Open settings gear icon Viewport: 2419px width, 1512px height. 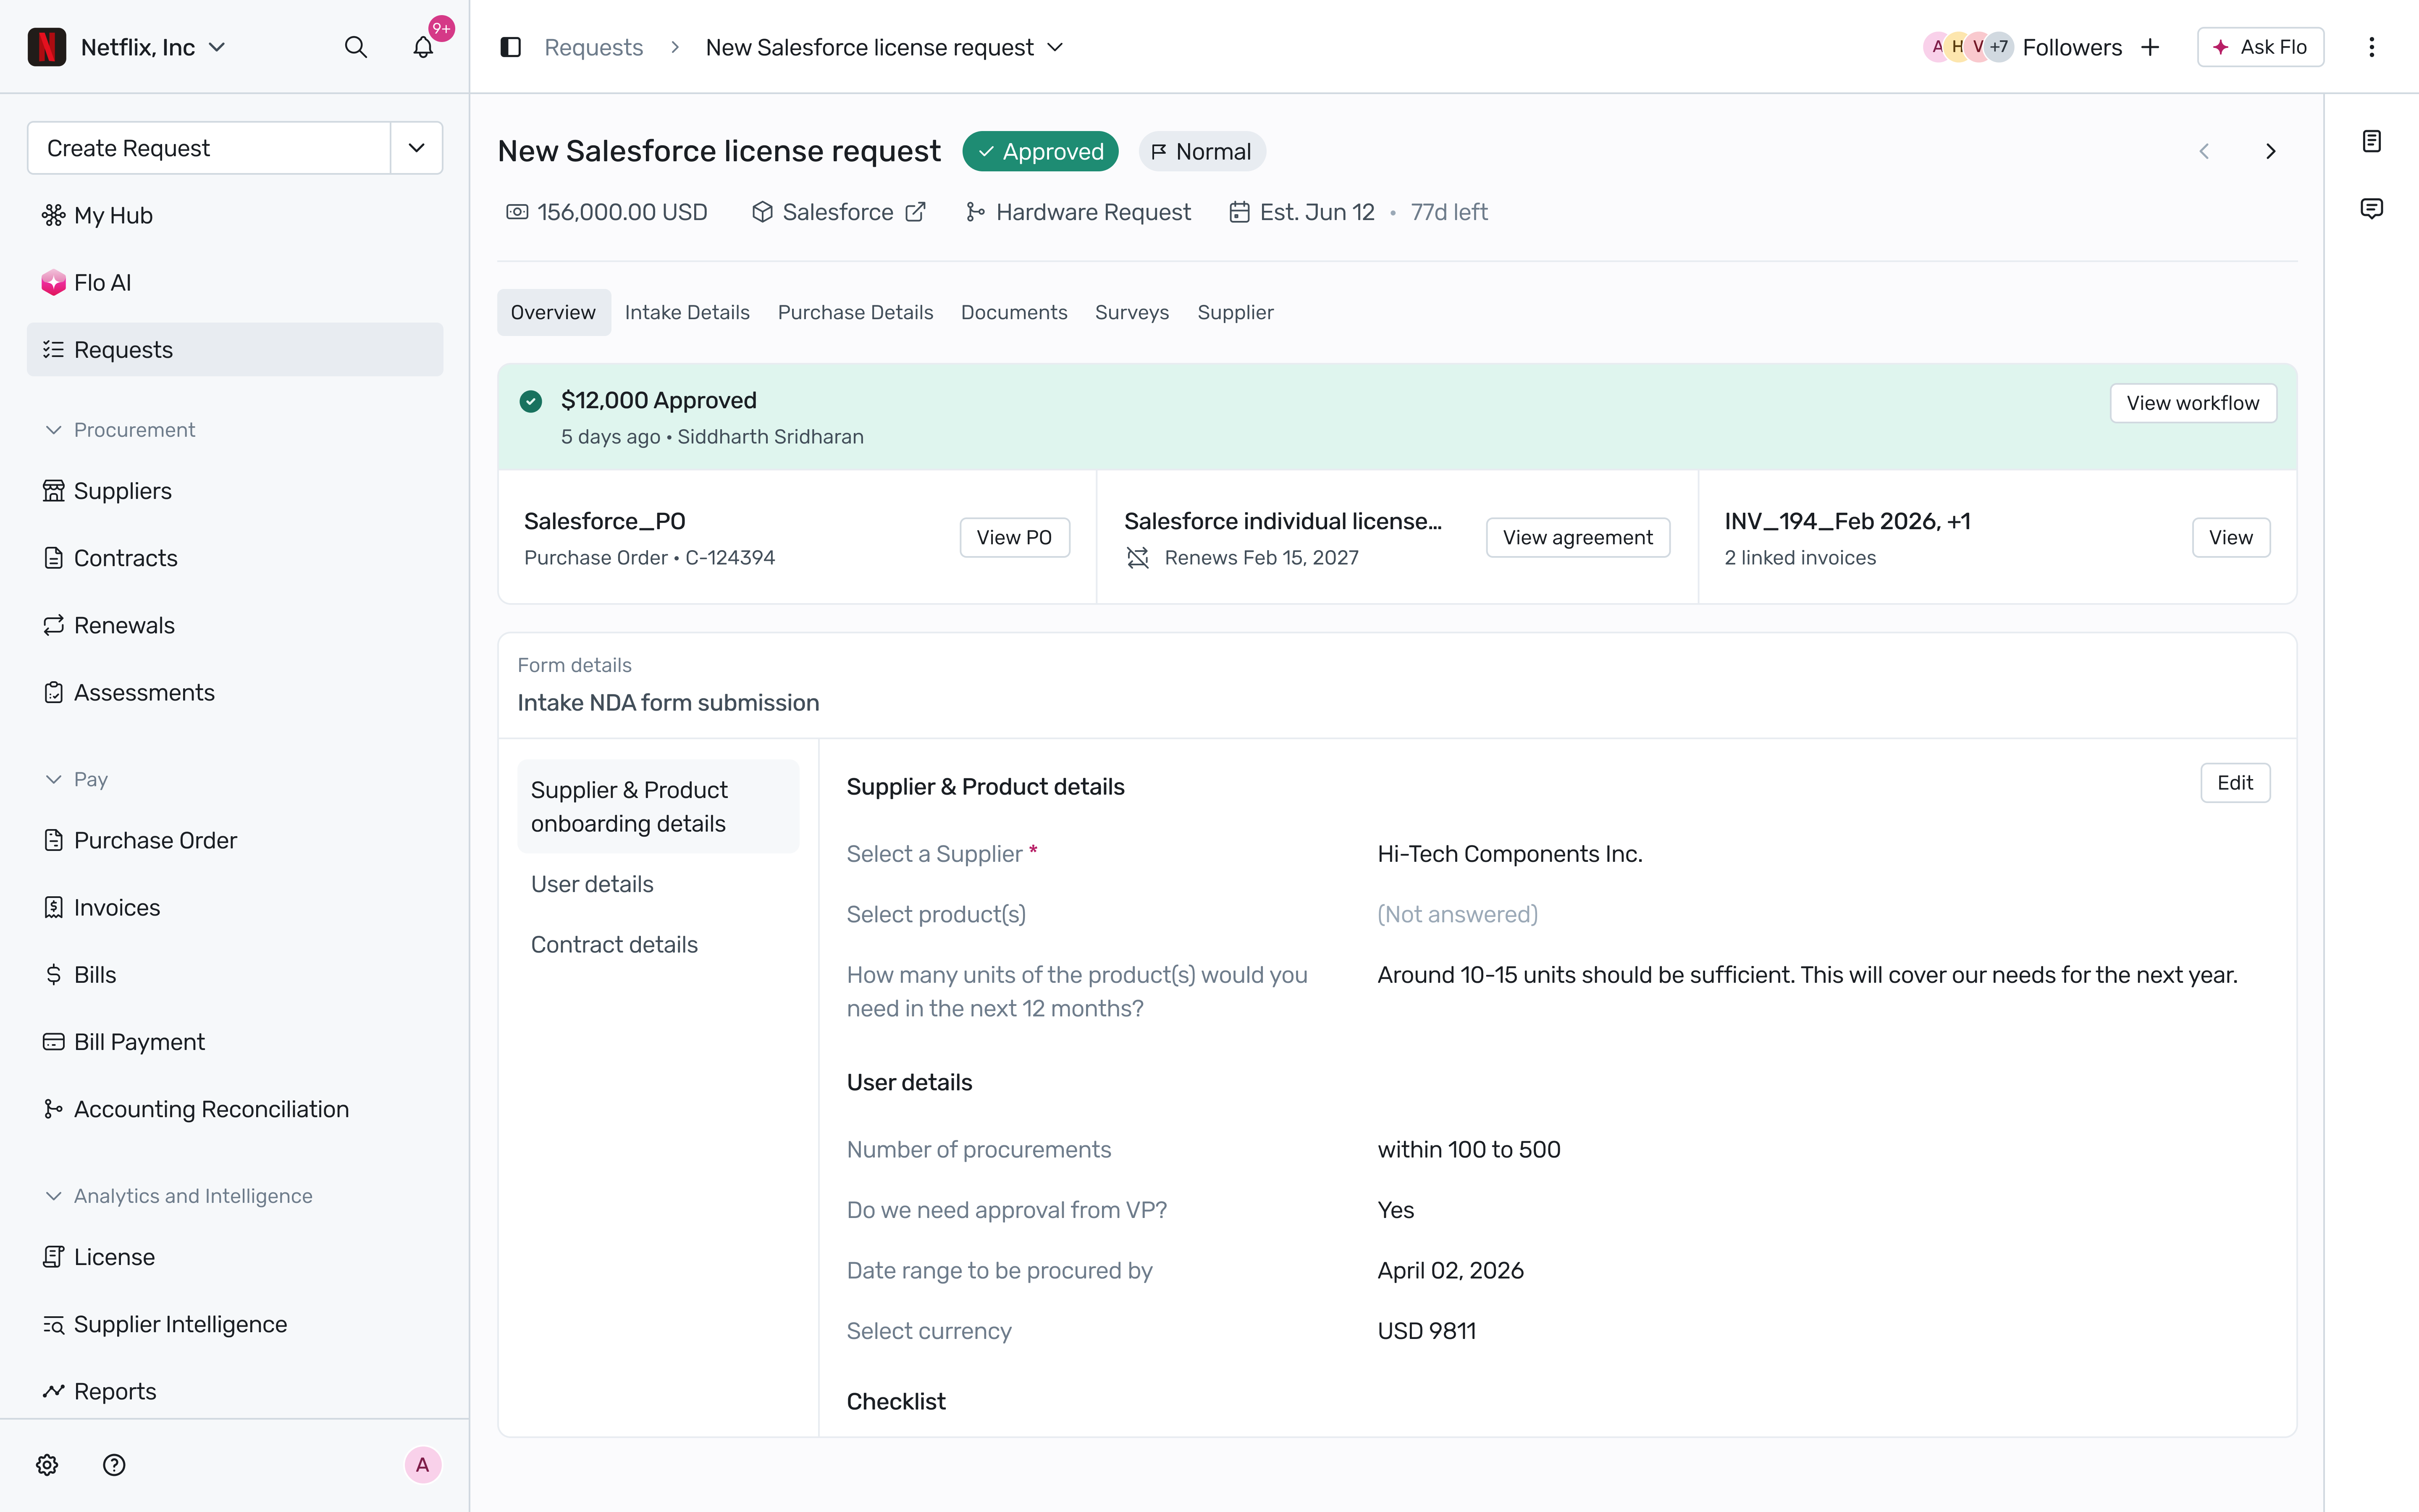pyautogui.click(x=47, y=1465)
